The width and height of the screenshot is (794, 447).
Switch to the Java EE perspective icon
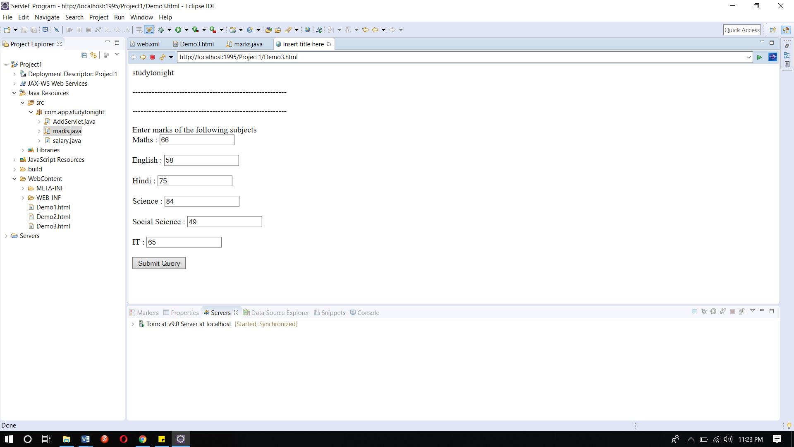[x=786, y=30]
